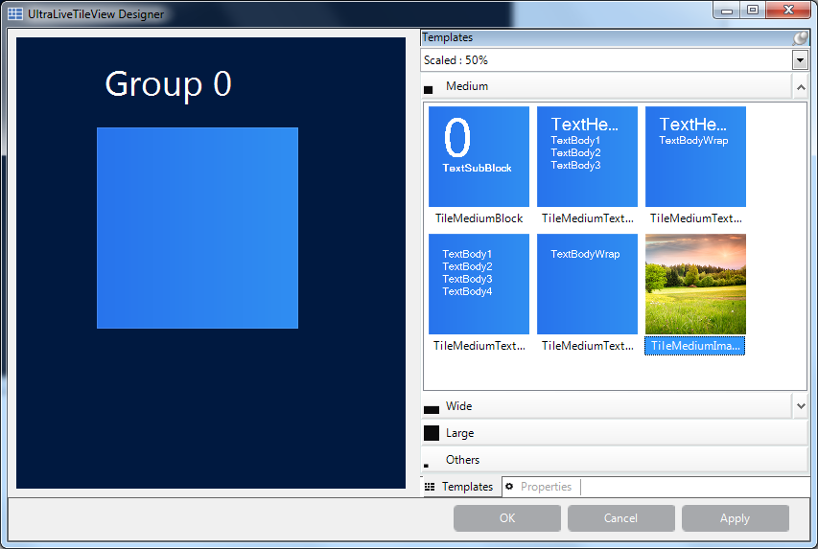The image size is (818, 549).
Task: Click the pin icon in Templates header
Action: (x=800, y=38)
